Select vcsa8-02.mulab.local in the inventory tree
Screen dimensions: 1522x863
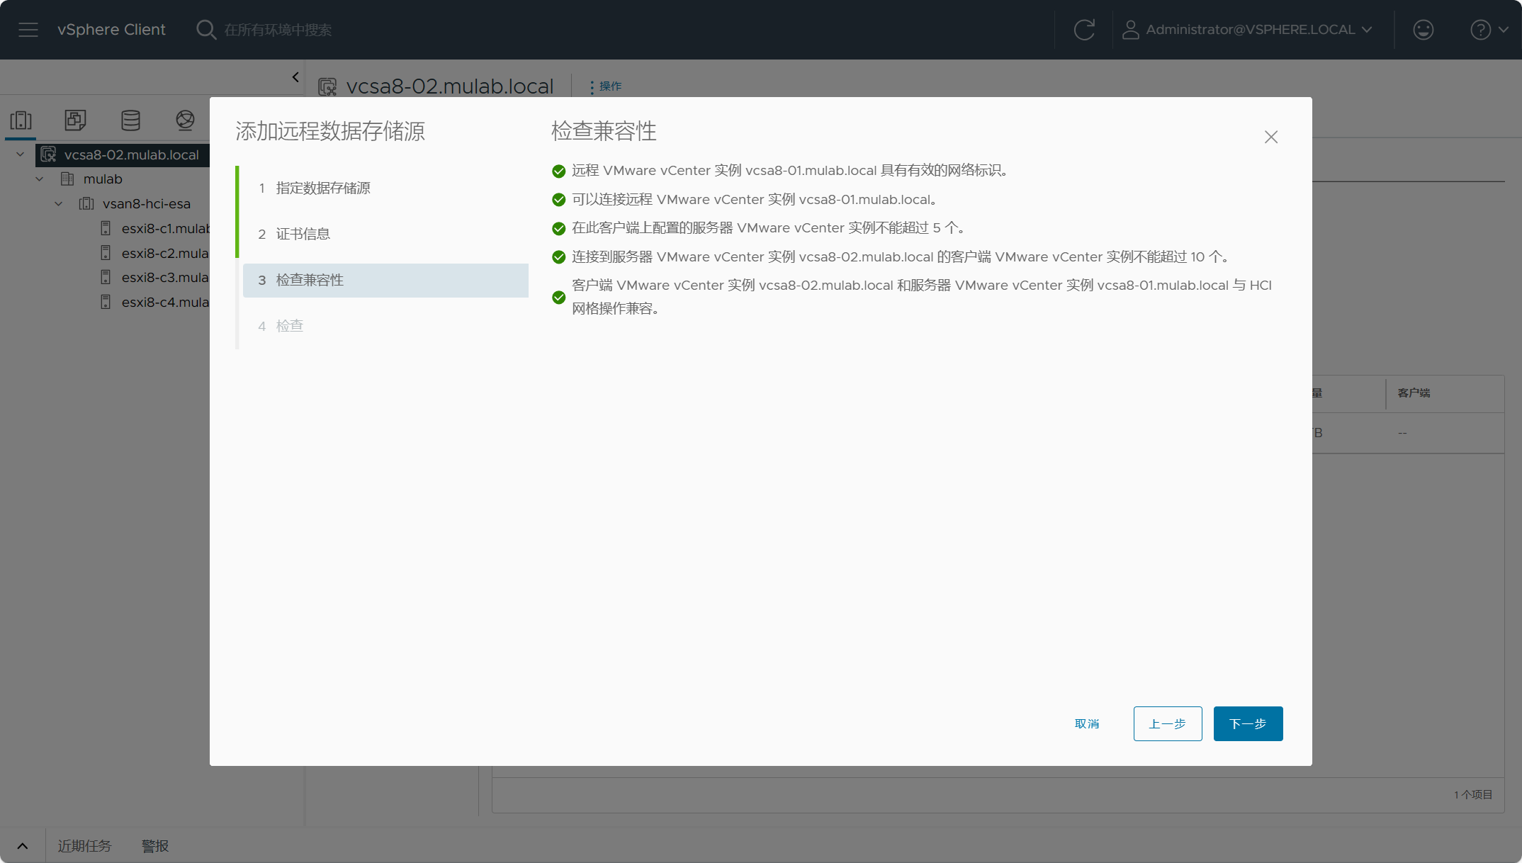pos(131,154)
